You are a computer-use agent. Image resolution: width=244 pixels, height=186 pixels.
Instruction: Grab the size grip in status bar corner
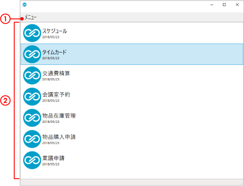click(x=241, y=183)
